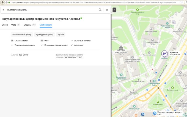This screenshot has height=117, width=187.
Task: Click the Оплата картой card icon
Action: pyautogui.click(x=12, y=41)
